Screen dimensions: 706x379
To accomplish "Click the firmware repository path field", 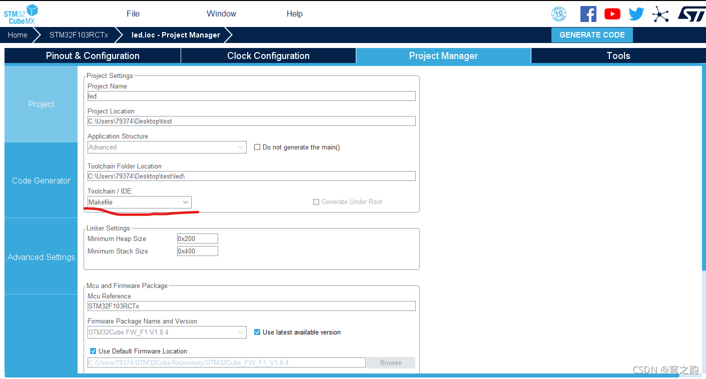I will 227,362.
